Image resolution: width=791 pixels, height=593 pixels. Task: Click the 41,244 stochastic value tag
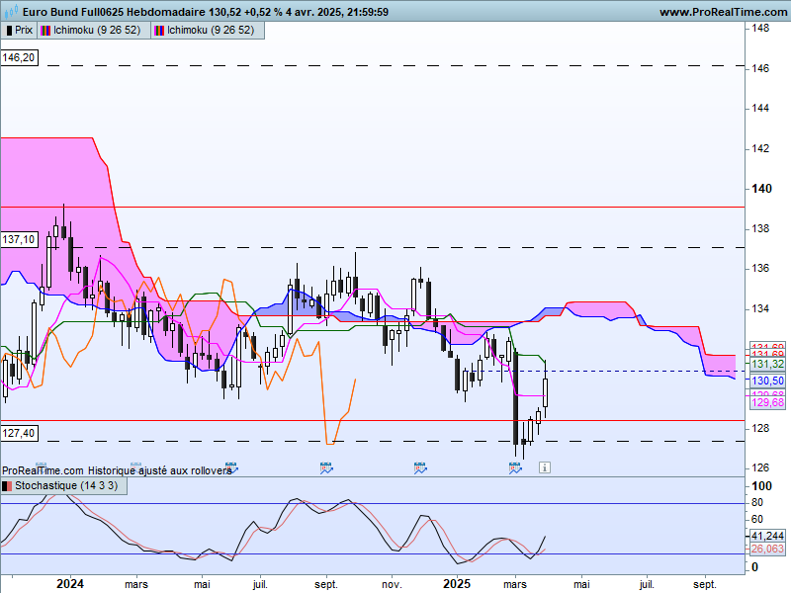(767, 536)
